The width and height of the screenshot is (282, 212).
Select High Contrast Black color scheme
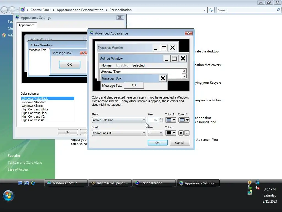pyautogui.click(x=48, y=113)
